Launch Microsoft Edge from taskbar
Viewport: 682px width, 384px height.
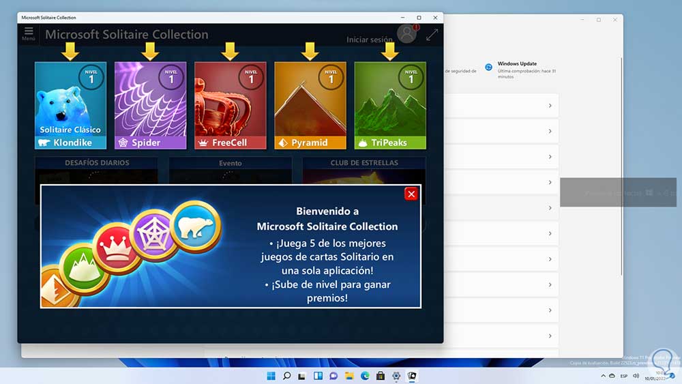[365, 376]
